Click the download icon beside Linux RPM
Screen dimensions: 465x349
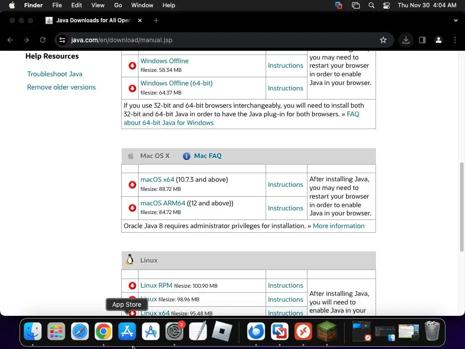point(132,285)
